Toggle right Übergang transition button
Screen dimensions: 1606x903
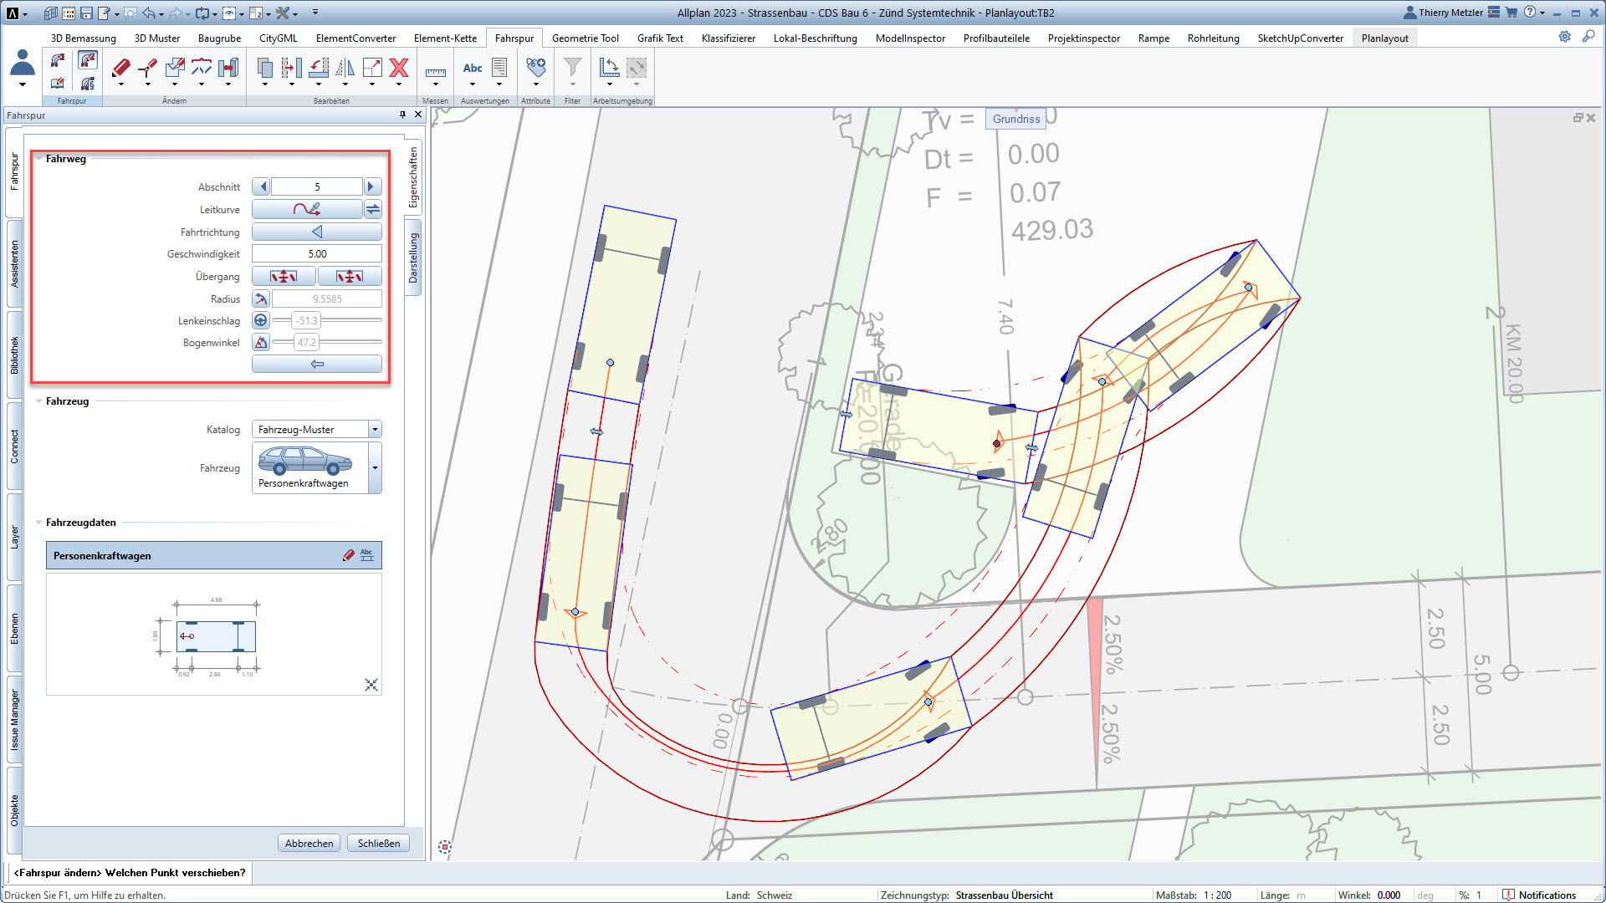point(350,276)
